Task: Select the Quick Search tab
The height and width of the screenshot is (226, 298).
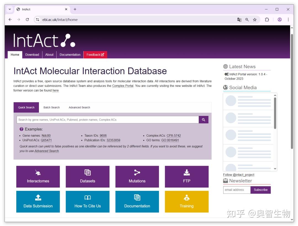Action: click(26, 108)
